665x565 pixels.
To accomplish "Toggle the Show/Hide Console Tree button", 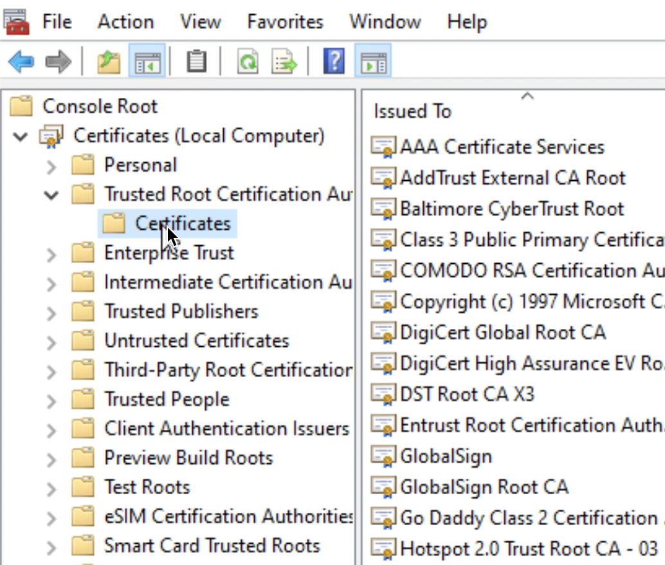I will pyautogui.click(x=147, y=63).
